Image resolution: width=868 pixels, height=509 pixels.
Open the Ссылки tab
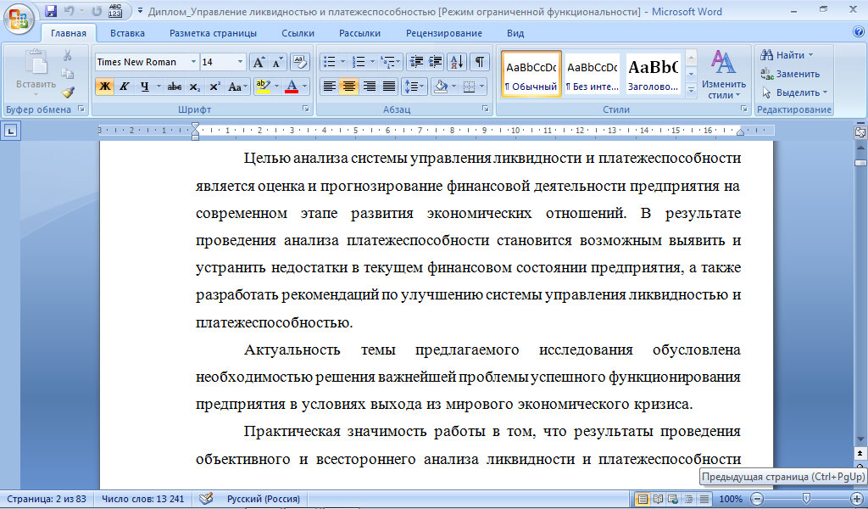pyautogui.click(x=298, y=33)
